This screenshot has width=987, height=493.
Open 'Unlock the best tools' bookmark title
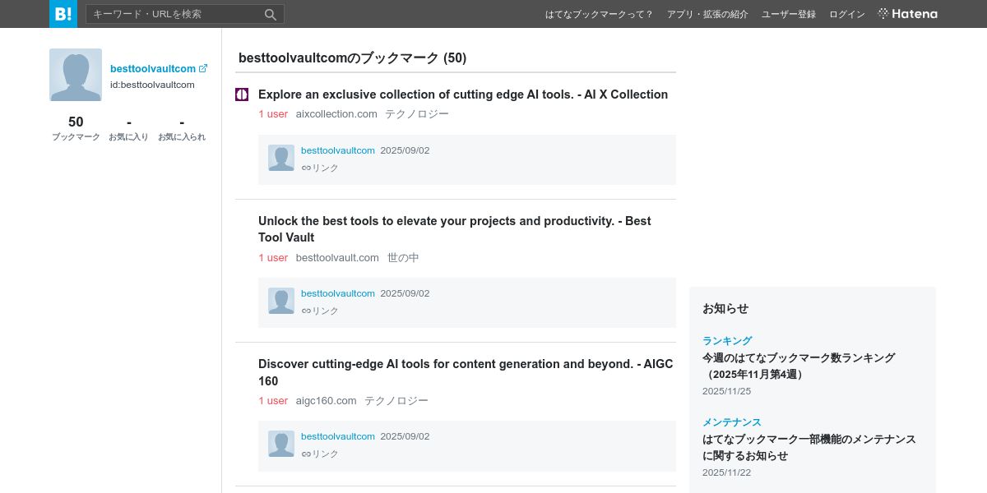(x=455, y=229)
